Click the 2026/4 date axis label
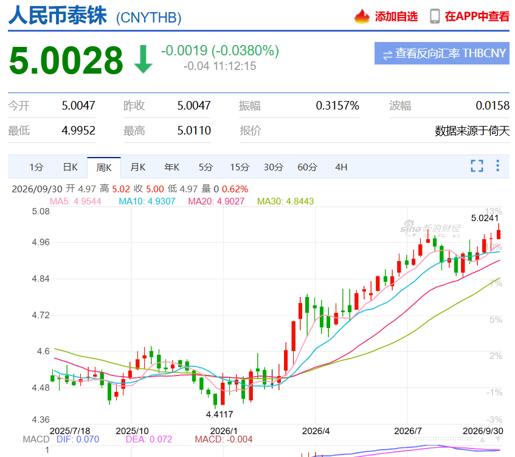Screen dimensions: 515x457 click(x=316, y=431)
